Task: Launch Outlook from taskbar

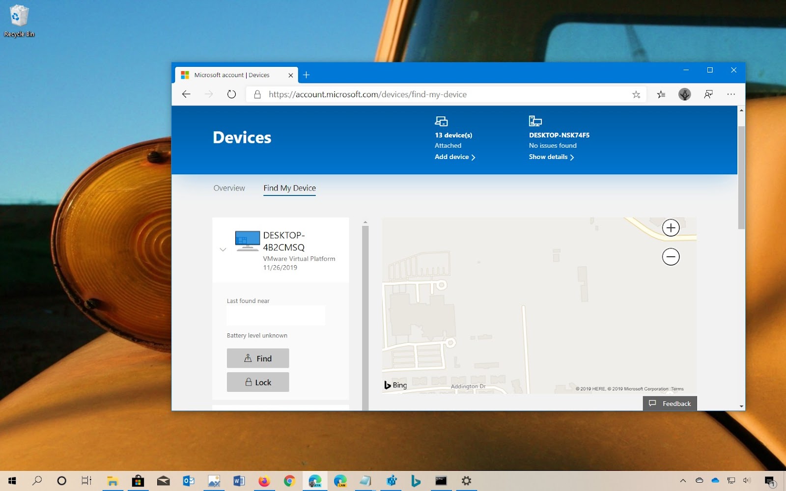Action: coord(189,481)
